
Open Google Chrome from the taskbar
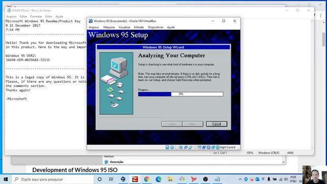pos(147,179)
